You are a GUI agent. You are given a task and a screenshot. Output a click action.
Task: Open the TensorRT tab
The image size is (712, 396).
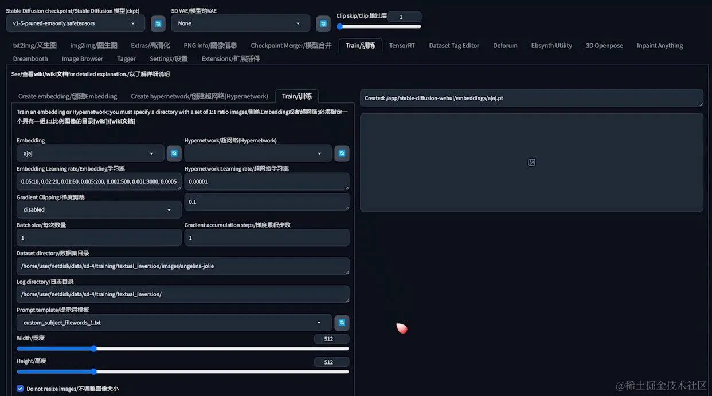click(402, 46)
